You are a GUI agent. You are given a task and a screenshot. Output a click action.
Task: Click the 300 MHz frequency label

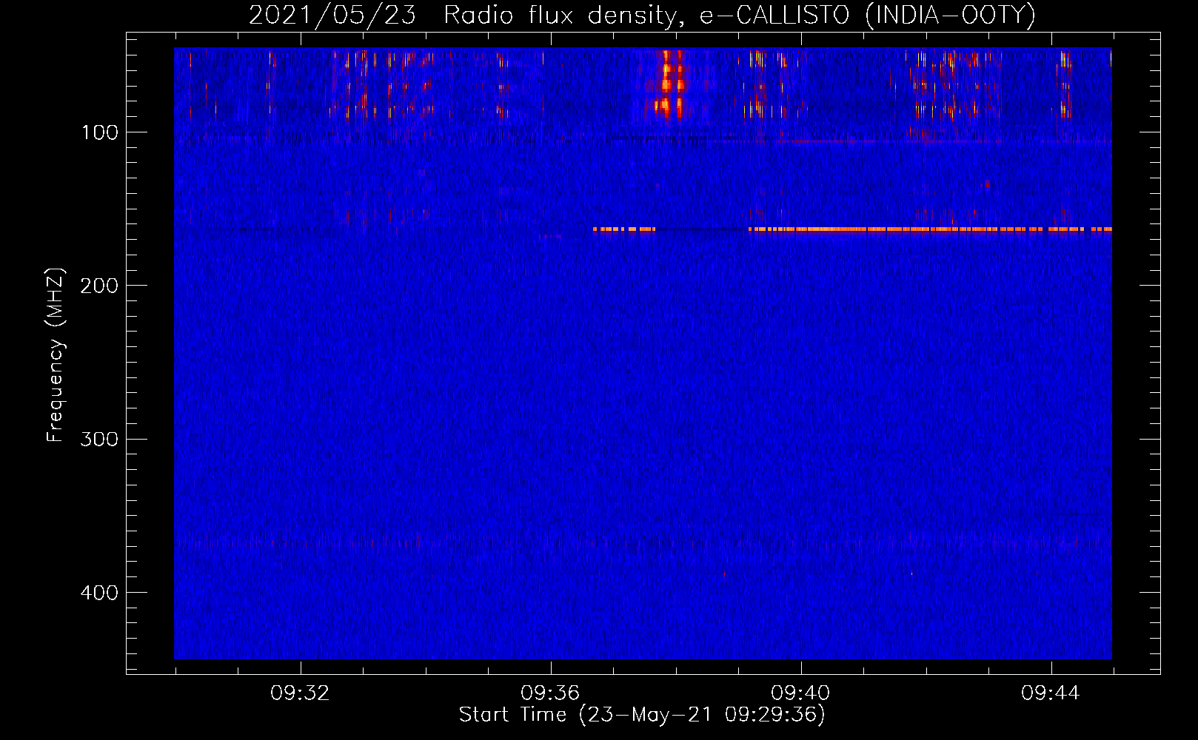coord(99,439)
